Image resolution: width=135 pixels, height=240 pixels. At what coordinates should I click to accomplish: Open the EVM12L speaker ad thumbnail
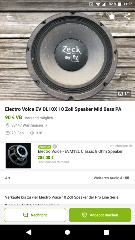(x=18, y=156)
